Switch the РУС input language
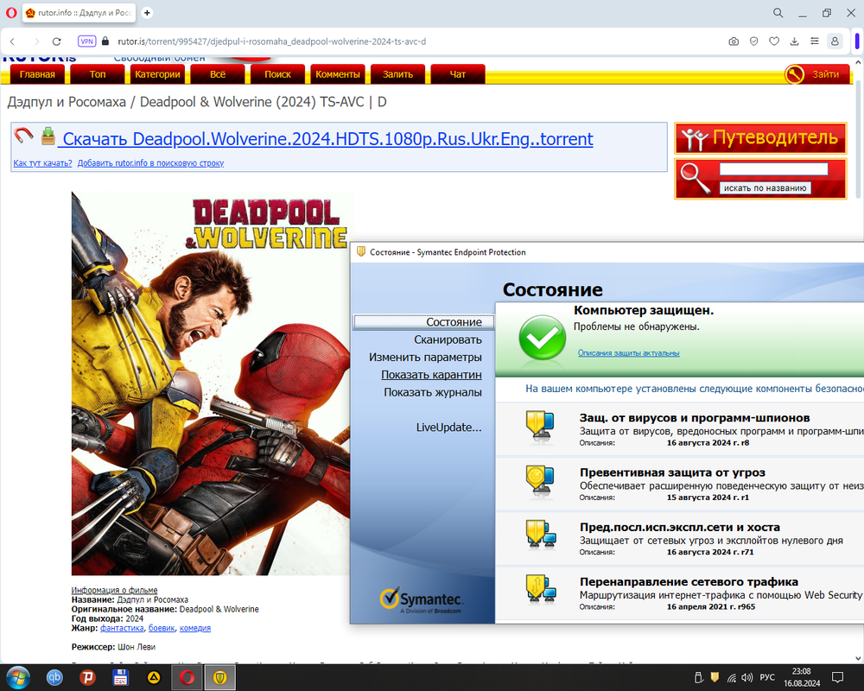The width and height of the screenshot is (864, 691). [x=767, y=677]
